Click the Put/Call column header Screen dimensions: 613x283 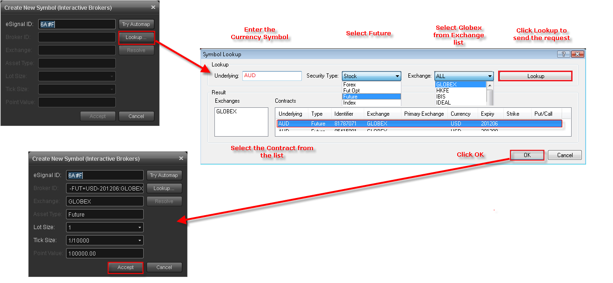[x=547, y=114]
